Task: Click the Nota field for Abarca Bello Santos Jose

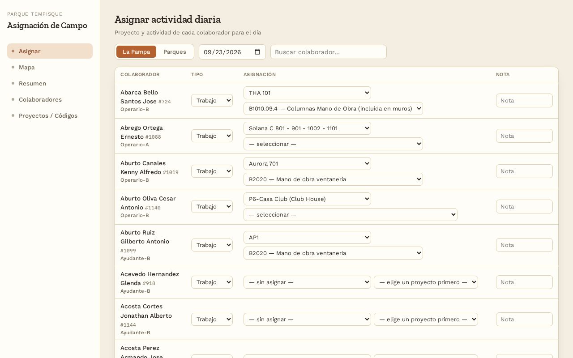Action: click(524, 101)
